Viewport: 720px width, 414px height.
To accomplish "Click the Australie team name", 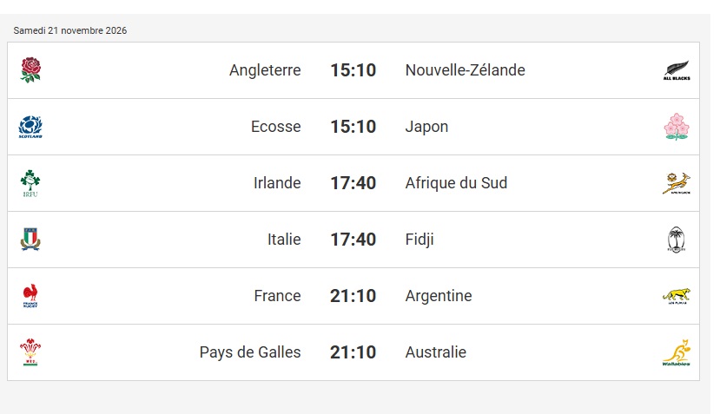I will click(436, 352).
